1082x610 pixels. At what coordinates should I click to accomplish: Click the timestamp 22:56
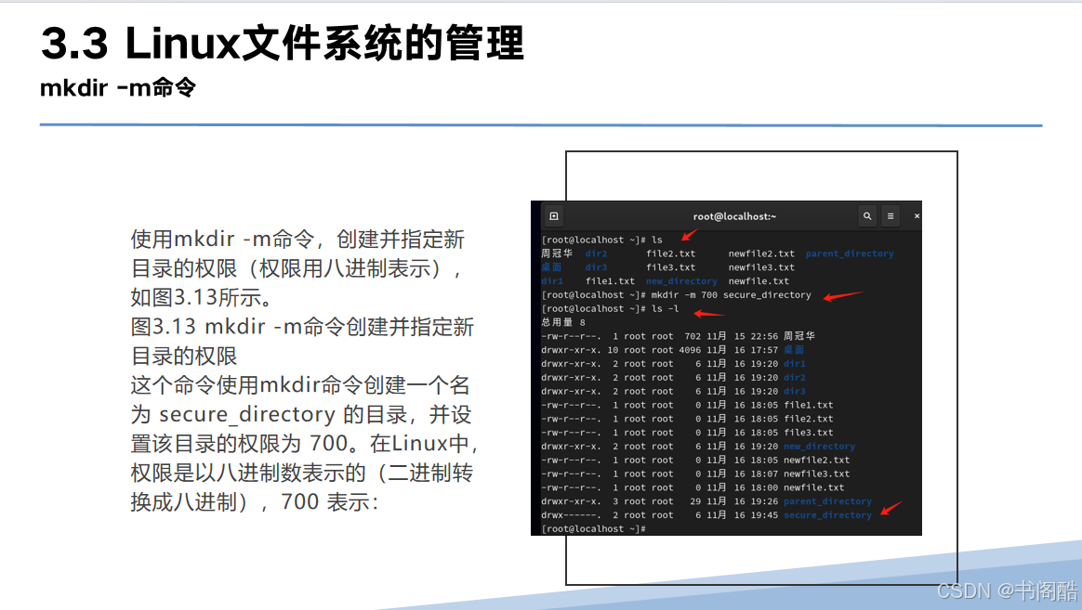764,336
